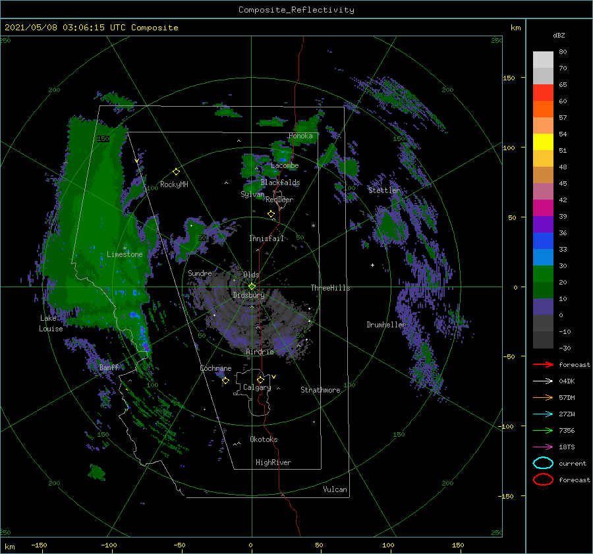
Task: Click the Okotoks town label
Action: [264, 439]
